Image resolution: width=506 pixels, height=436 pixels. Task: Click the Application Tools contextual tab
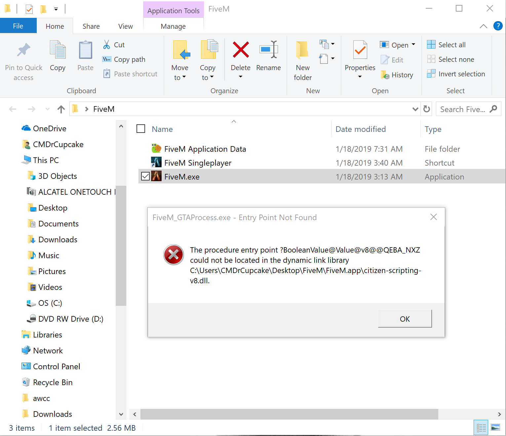(x=174, y=11)
